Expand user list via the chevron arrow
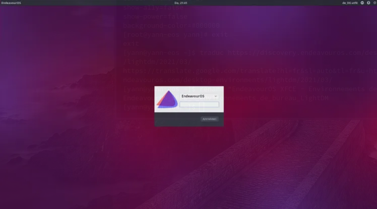The height and width of the screenshot is (209, 377). [216, 96]
